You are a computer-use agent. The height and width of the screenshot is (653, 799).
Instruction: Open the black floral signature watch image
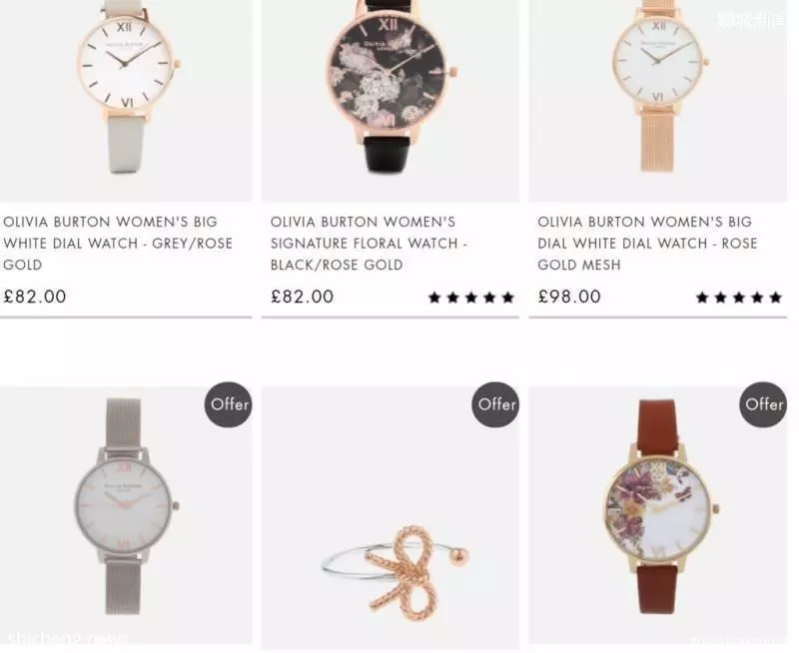coord(391,101)
